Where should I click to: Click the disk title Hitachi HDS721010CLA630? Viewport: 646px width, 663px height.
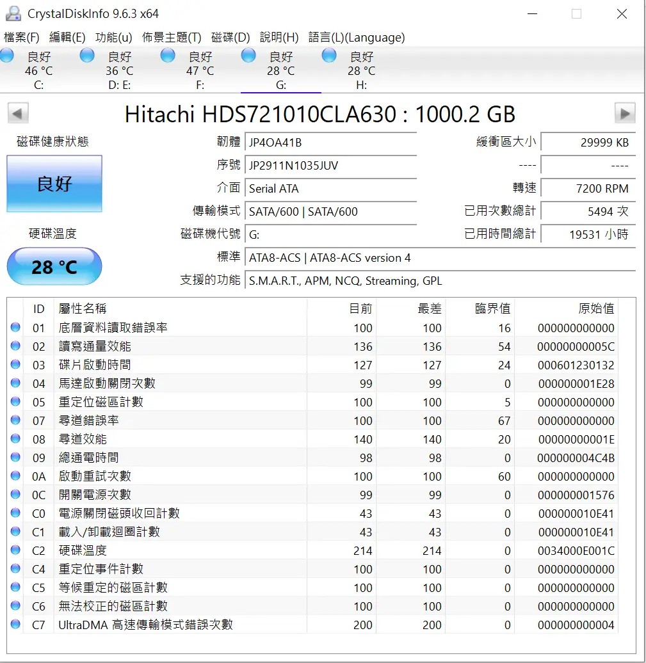point(260,114)
